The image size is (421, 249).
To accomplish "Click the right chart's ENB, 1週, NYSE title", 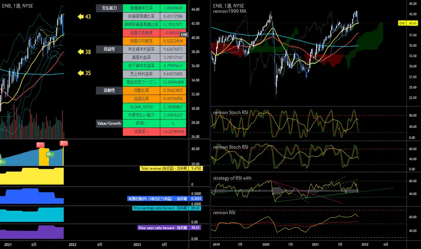I will 229,5.
